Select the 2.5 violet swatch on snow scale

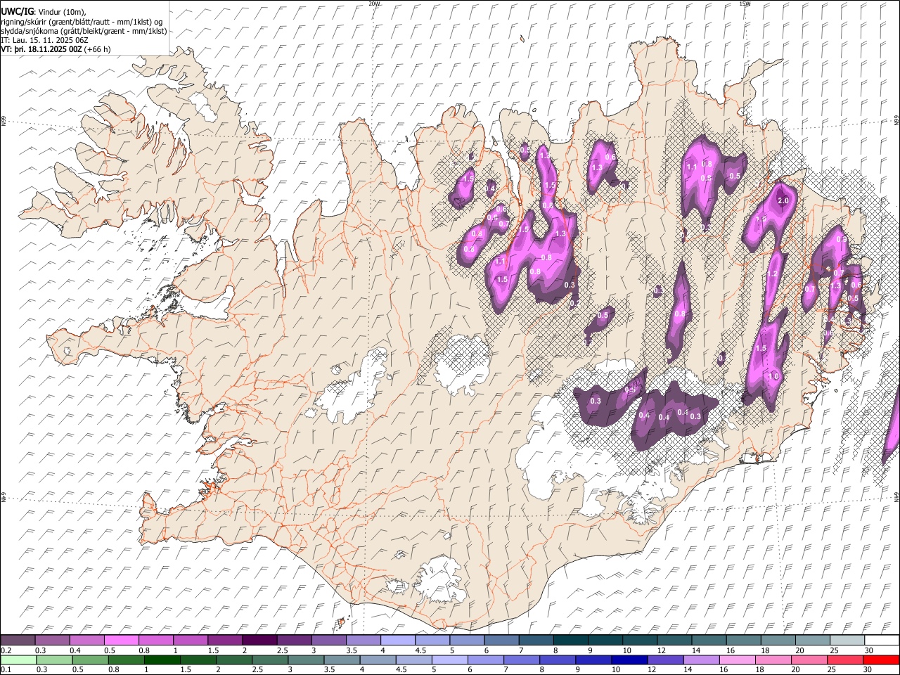[x=294, y=640]
